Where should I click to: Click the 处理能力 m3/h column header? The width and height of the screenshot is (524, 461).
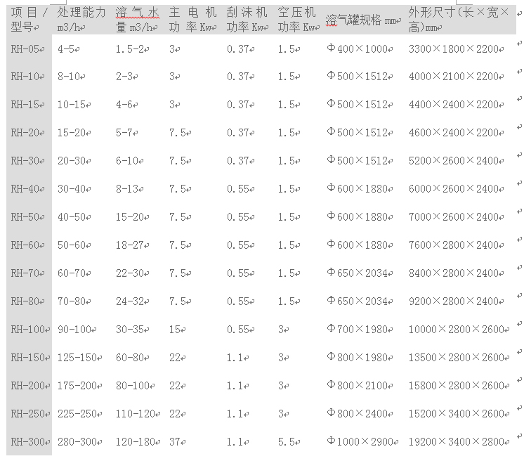(81, 20)
